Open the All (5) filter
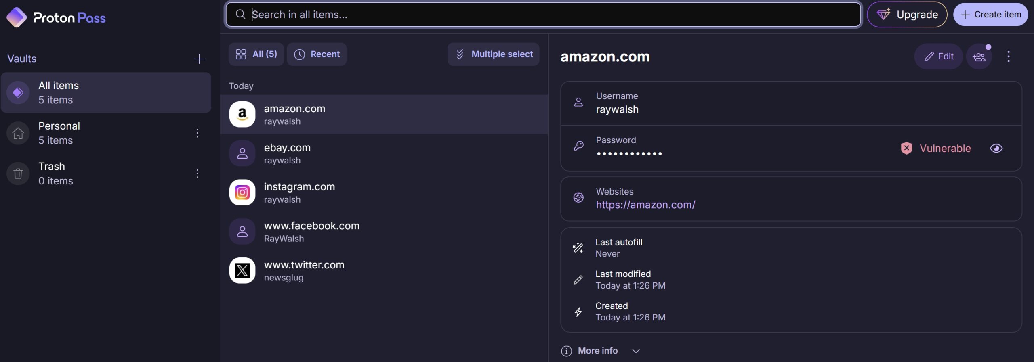 (256, 54)
